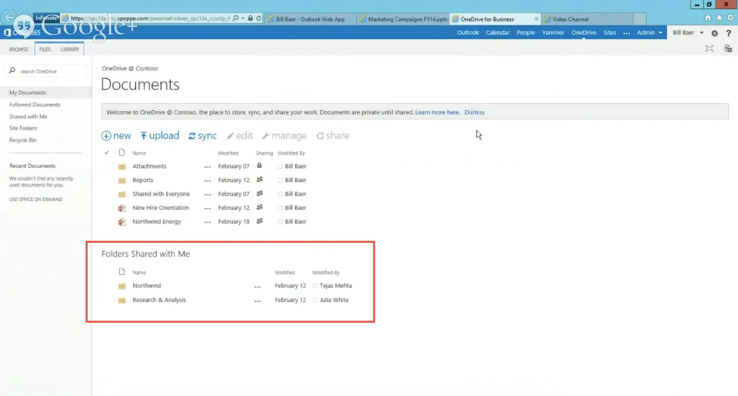Dismiss the welcome banner
This screenshot has width=738, height=396.
[x=475, y=112]
